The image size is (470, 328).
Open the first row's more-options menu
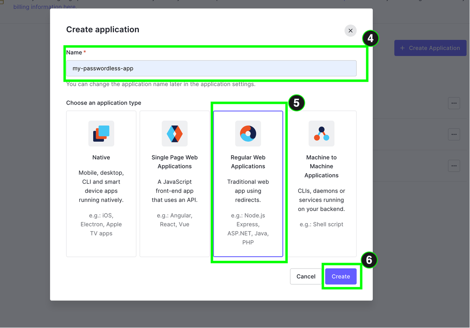pos(454,103)
